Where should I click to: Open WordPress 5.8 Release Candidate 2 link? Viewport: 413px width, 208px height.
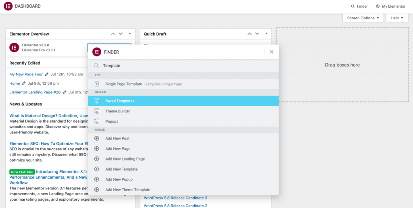(x=175, y=206)
